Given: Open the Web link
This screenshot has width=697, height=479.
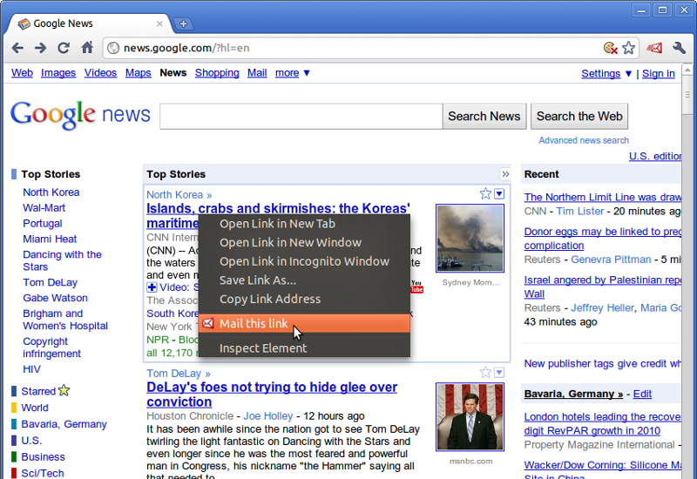Looking at the screenshot, I should pos(23,73).
